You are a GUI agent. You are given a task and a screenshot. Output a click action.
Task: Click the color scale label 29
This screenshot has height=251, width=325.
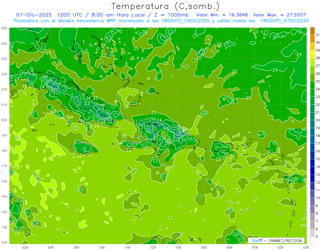[318, 50]
